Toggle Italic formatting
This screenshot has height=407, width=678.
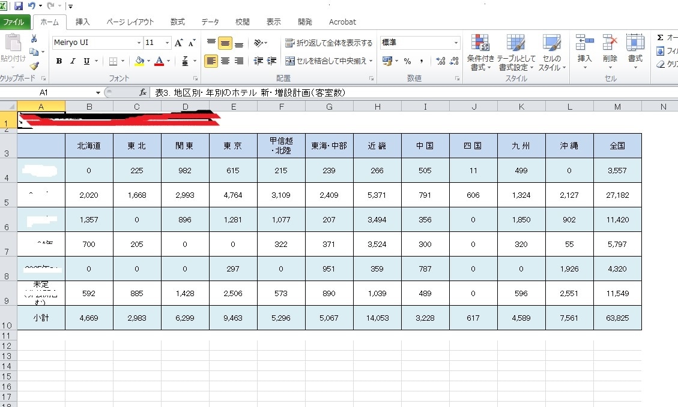[73, 61]
